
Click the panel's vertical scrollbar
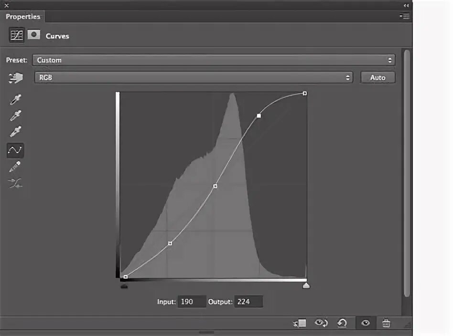click(x=407, y=173)
